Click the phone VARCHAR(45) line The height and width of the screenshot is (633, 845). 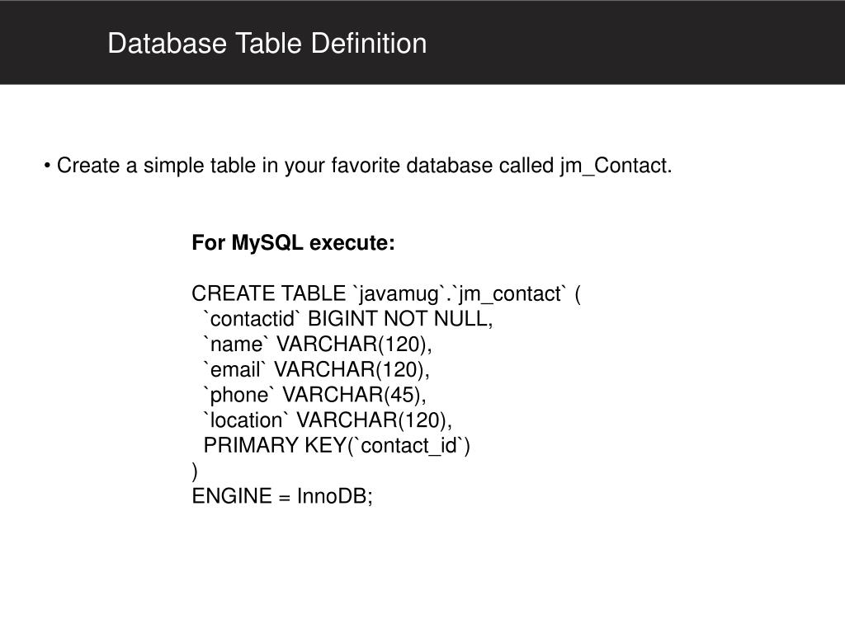(x=314, y=395)
